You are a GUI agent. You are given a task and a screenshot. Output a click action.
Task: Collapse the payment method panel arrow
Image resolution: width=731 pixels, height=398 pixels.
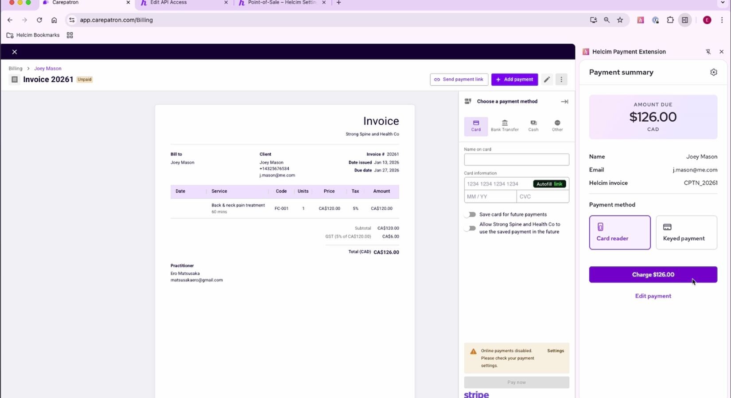pyautogui.click(x=564, y=102)
